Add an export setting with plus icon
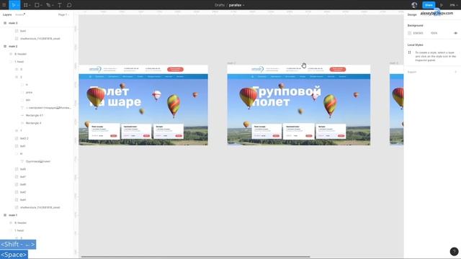Viewport: 461px width, 259px height. pos(456,72)
